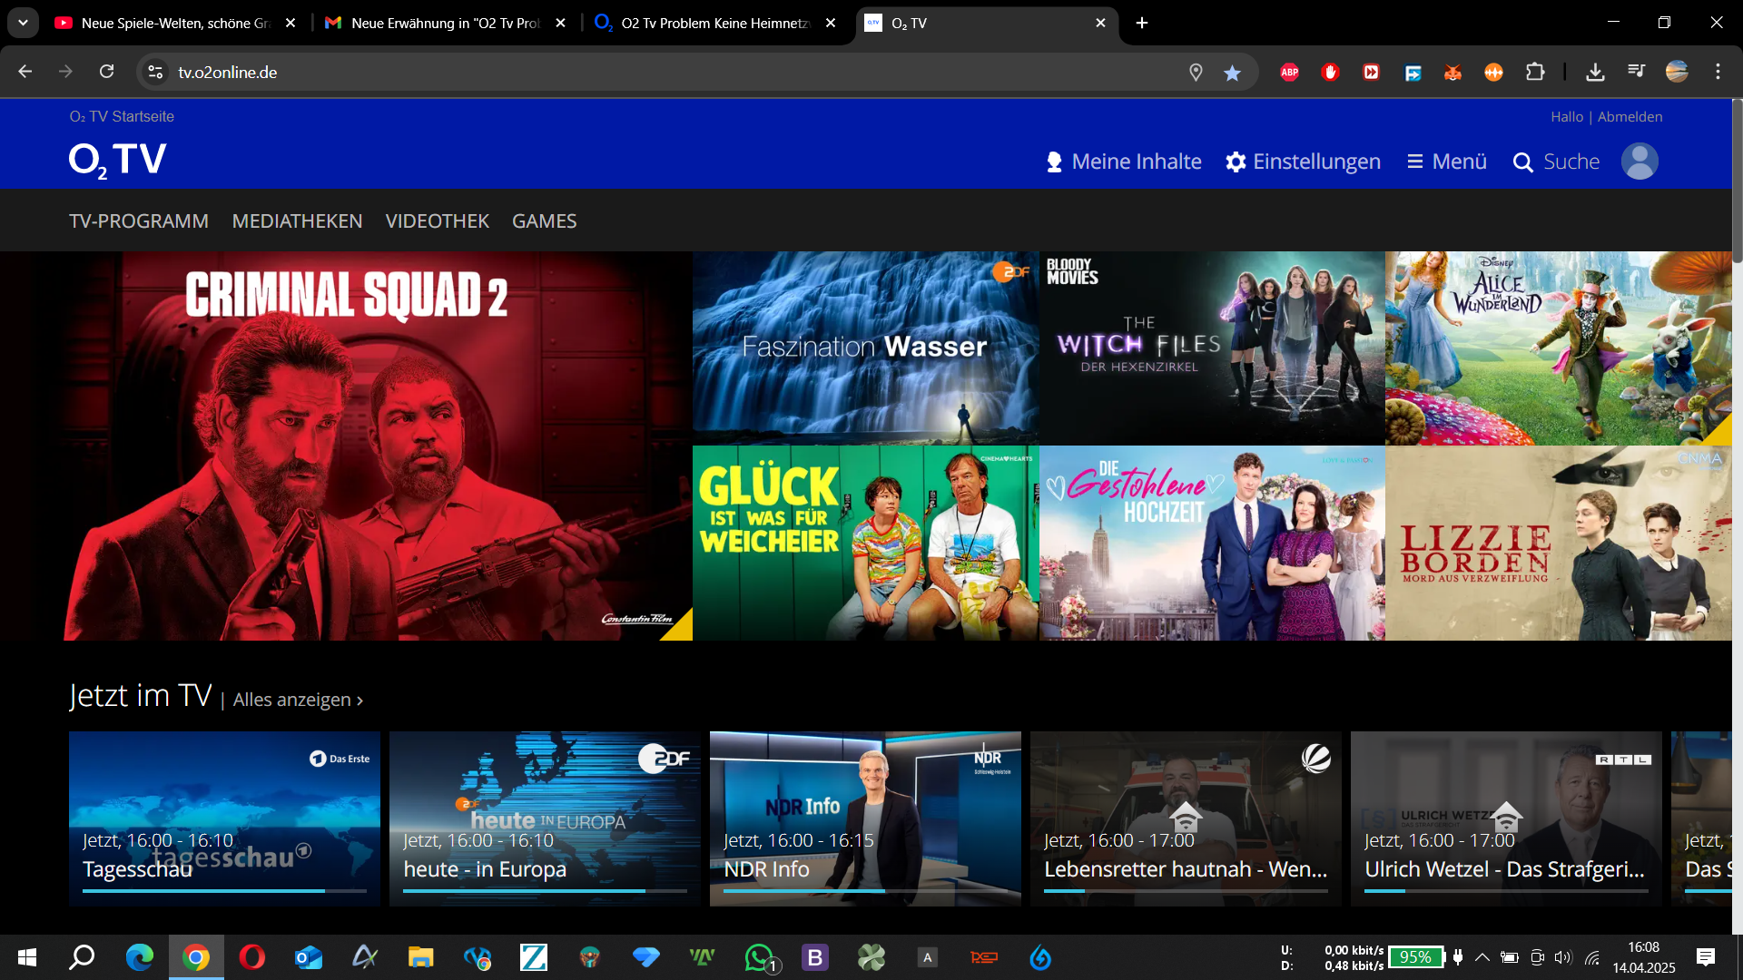
Task: Switch to MEDIATHEKEN tab
Action: click(x=297, y=220)
